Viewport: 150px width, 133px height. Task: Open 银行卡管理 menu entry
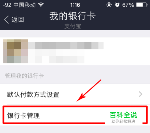[x=75, y=115]
